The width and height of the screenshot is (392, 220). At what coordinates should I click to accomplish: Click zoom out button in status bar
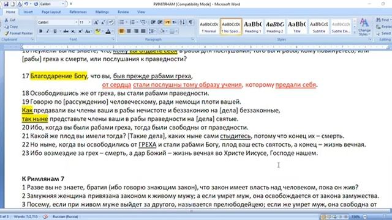tap(365, 217)
